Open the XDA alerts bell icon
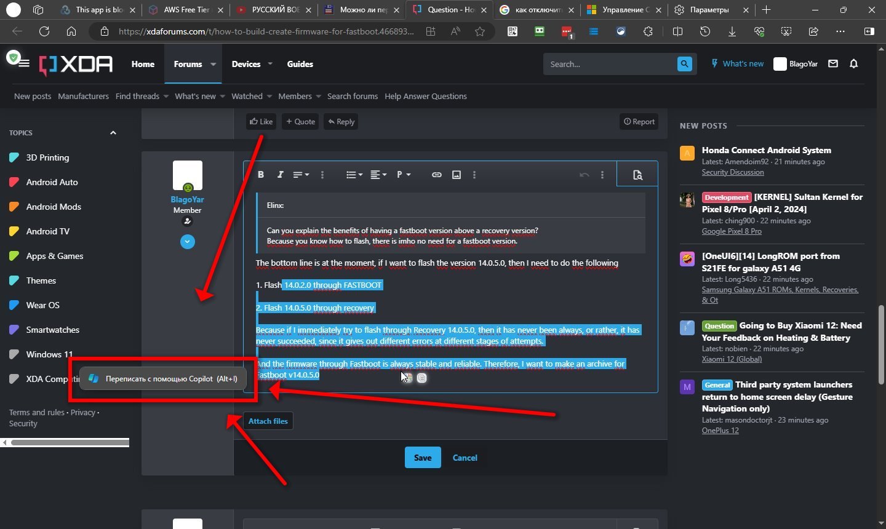The height and width of the screenshot is (529, 886). (853, 63)
